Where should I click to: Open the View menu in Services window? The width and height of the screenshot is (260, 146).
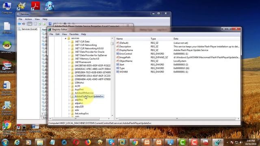click(x=37, y=19)
